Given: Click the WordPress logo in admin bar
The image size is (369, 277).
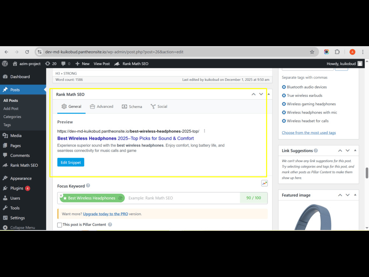Looking at the screenshot, I should (x=5, y=64).
